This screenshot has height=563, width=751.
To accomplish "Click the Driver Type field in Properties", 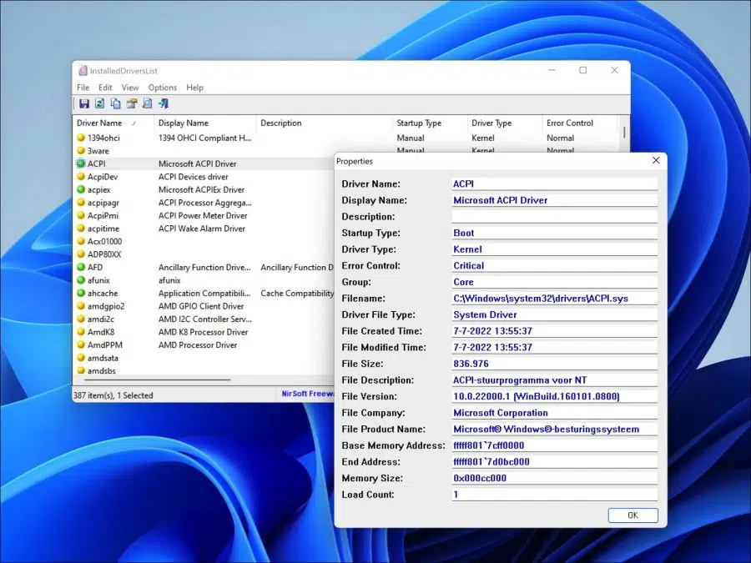I will coord(555,249).
